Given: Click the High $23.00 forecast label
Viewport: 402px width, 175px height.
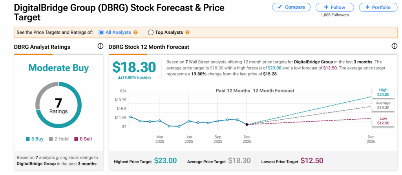Looking at the screenshot, I should 383,92.
